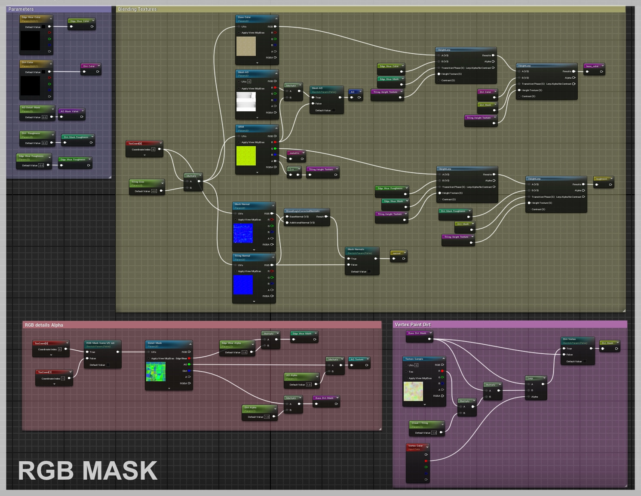Click the red output pin on Vertex Color node
This screenshot has height=496, width=641.
pyautogui.click(x=426, y=461)
